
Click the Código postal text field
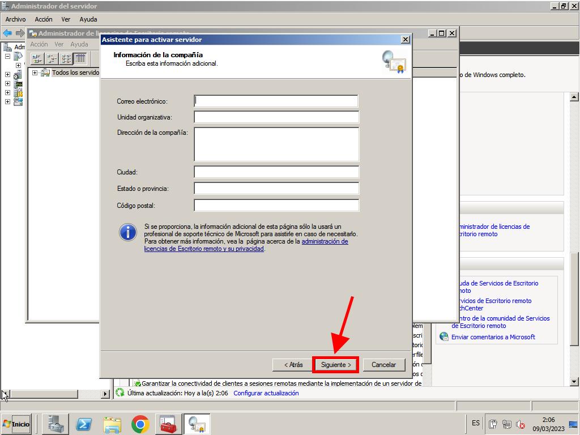click(x=276, y=205)
